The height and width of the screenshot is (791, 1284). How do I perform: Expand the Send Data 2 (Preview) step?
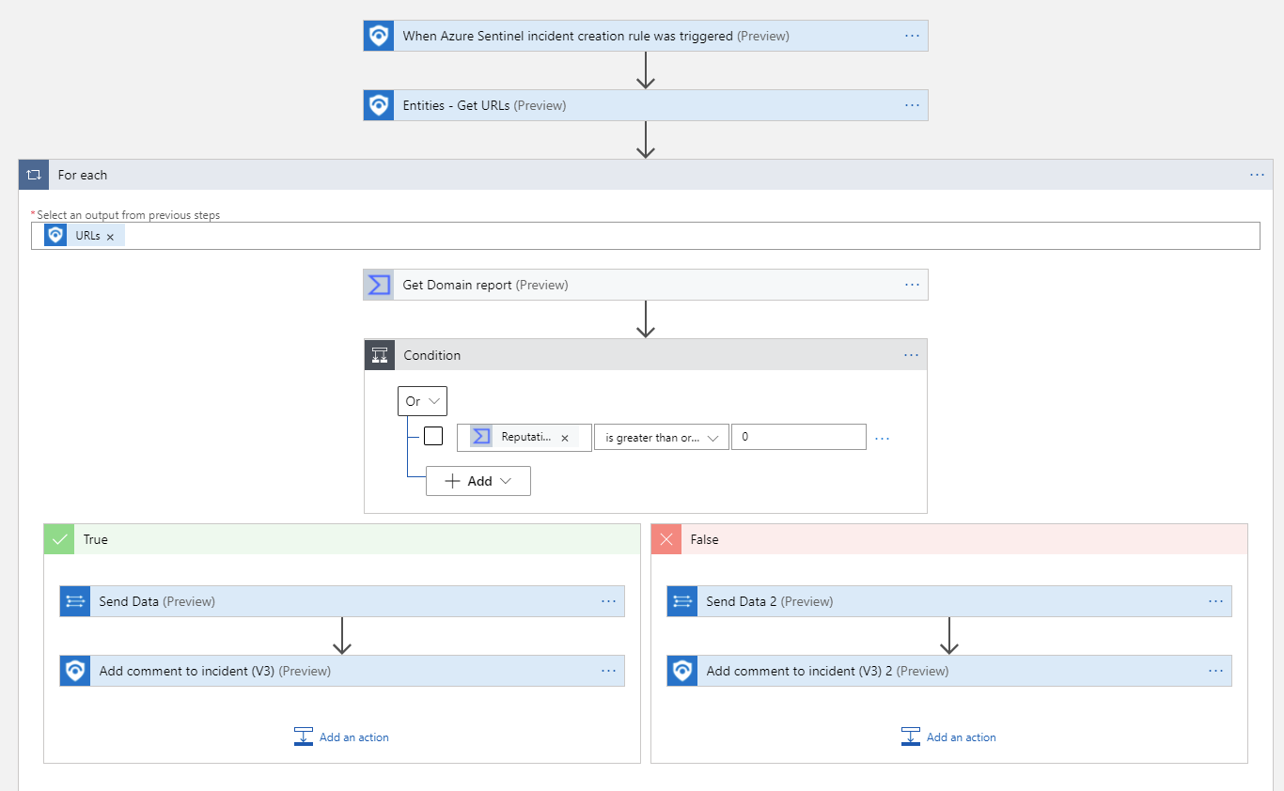[x=949, y=601]
